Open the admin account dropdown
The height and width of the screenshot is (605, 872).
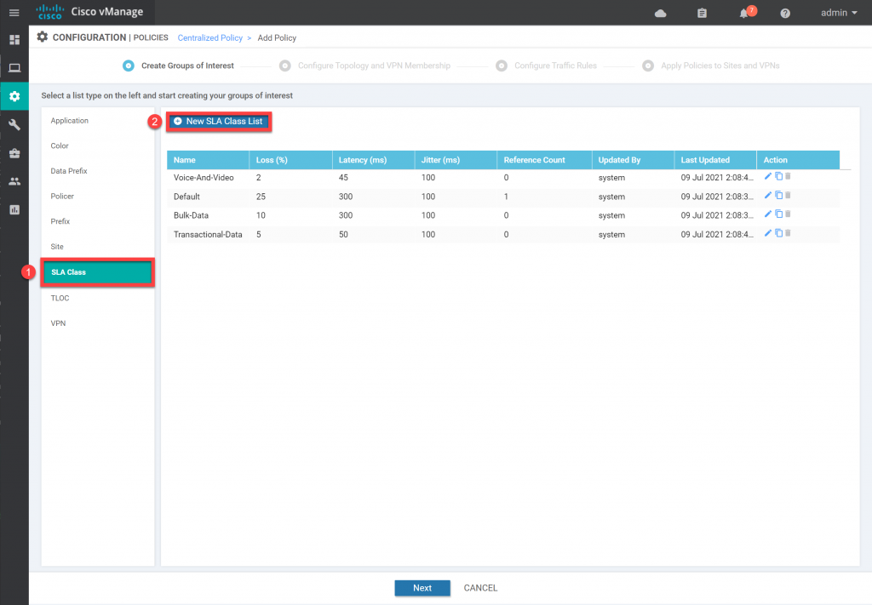point(835,13)
